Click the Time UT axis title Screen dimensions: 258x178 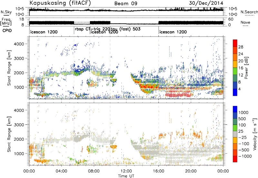point(126,176)
